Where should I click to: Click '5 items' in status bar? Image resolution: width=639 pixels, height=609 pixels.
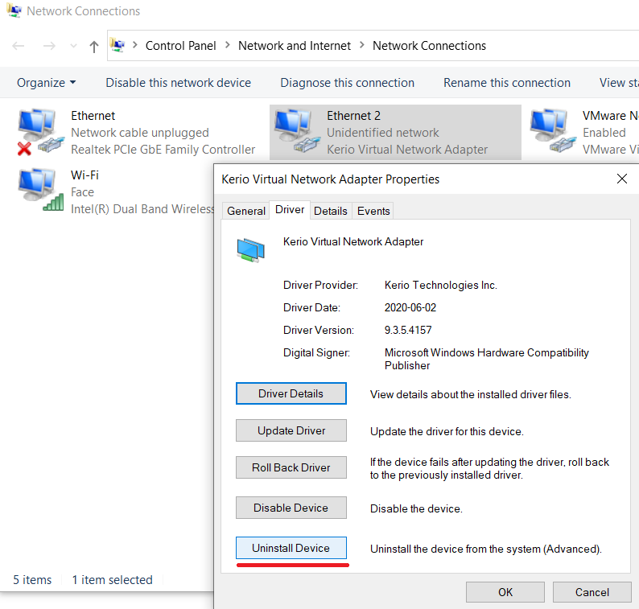point(32,580)
